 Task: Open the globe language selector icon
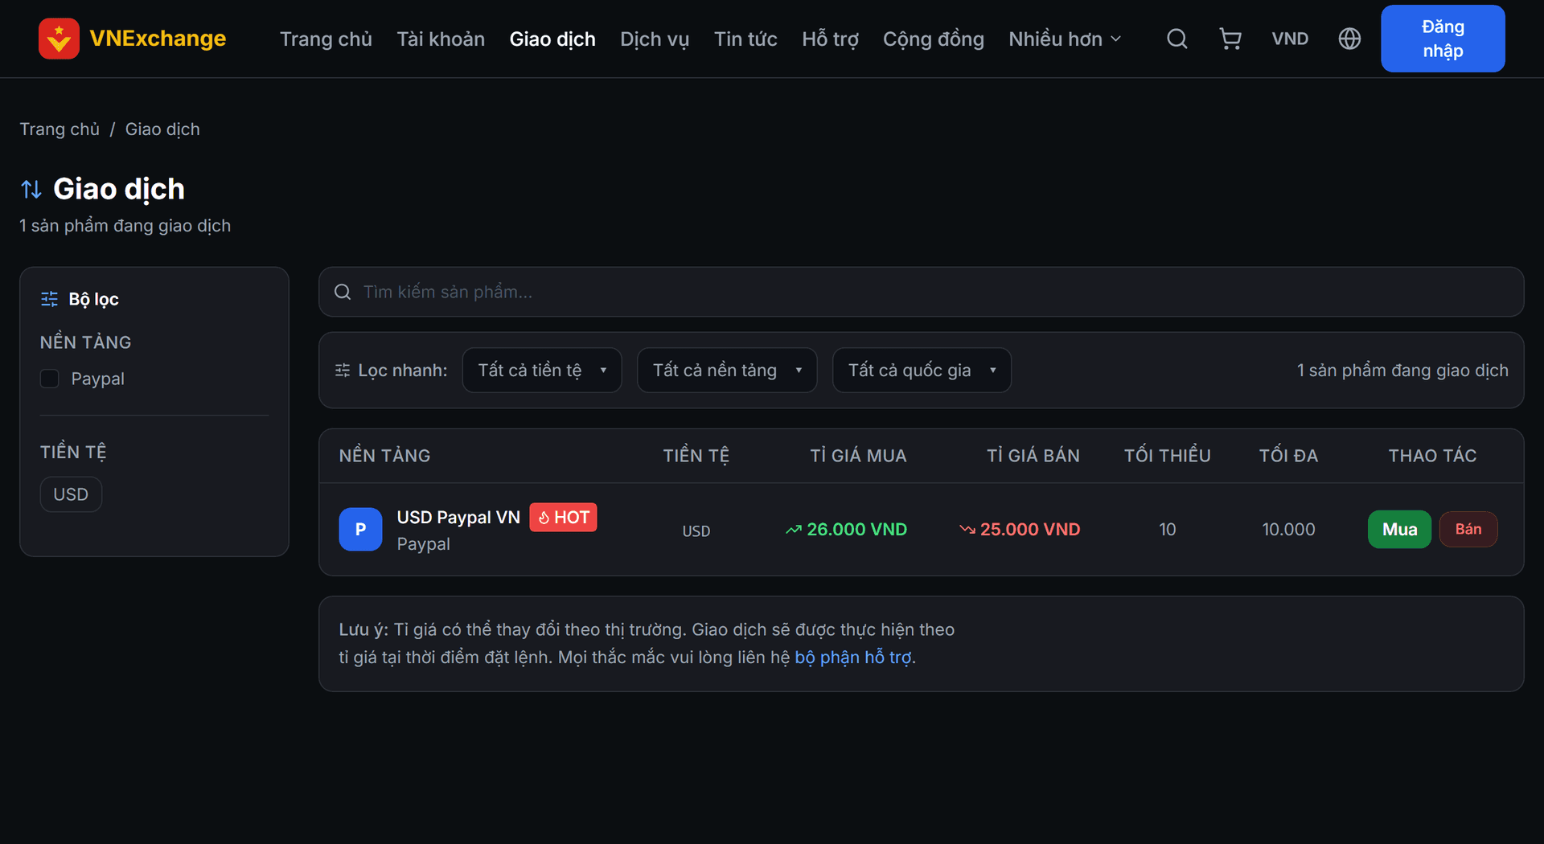pos(1349,39)
